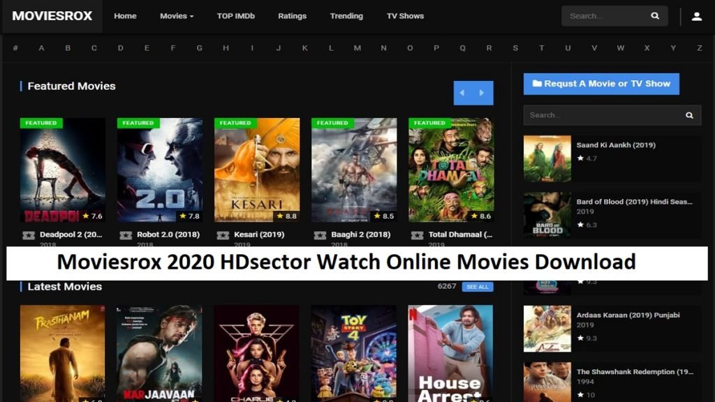Click the star icon beside Robot 2.0 title
This screenshot has height=402, width=715.
click(126, 235)
